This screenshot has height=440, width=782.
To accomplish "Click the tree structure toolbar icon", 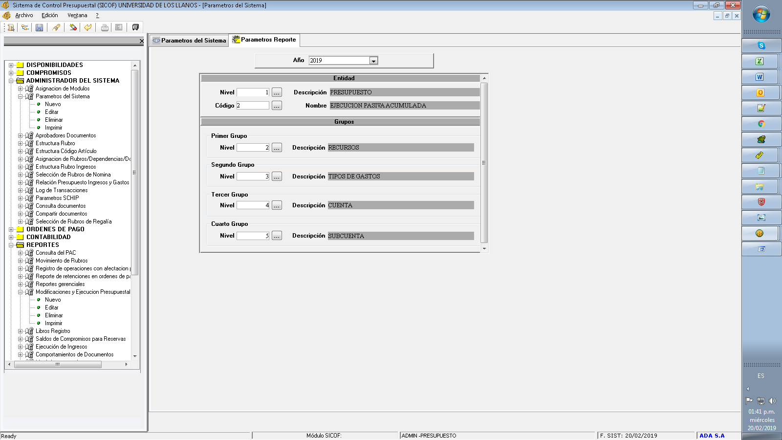I will click(24, 27).
